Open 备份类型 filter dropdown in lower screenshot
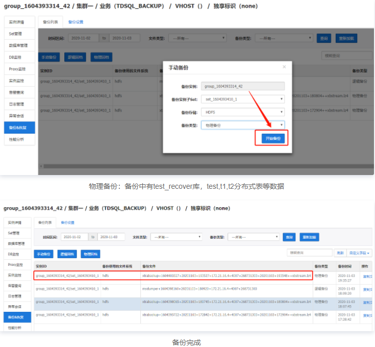Screen dimensions: 375x347 pyautogui.click(x=254, y=237)
